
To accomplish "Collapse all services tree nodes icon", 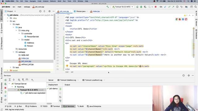I will coord(14,80).
